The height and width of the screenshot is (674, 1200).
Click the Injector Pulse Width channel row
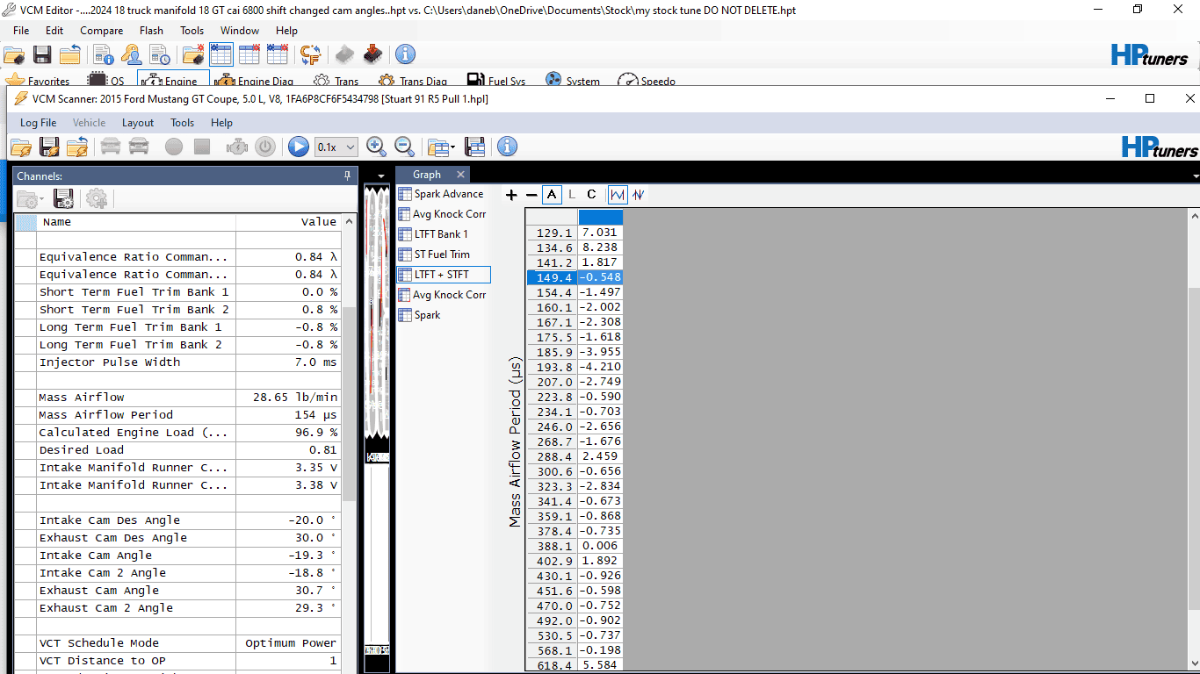pos(177,362)
